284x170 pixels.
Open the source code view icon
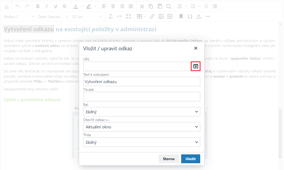click(x=120, y=17)
